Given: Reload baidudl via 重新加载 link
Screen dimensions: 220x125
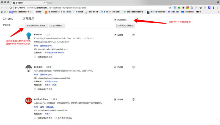Looking at the screenshot, I should click(x=46, y=46).
